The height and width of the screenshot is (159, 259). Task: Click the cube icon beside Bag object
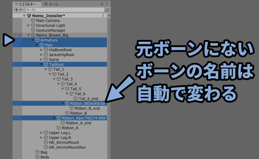coord(37,152)
